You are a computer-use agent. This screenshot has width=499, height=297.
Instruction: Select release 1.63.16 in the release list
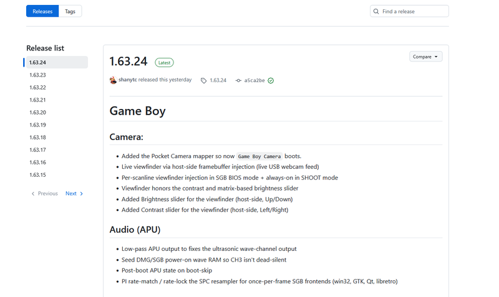coord(37,163)
